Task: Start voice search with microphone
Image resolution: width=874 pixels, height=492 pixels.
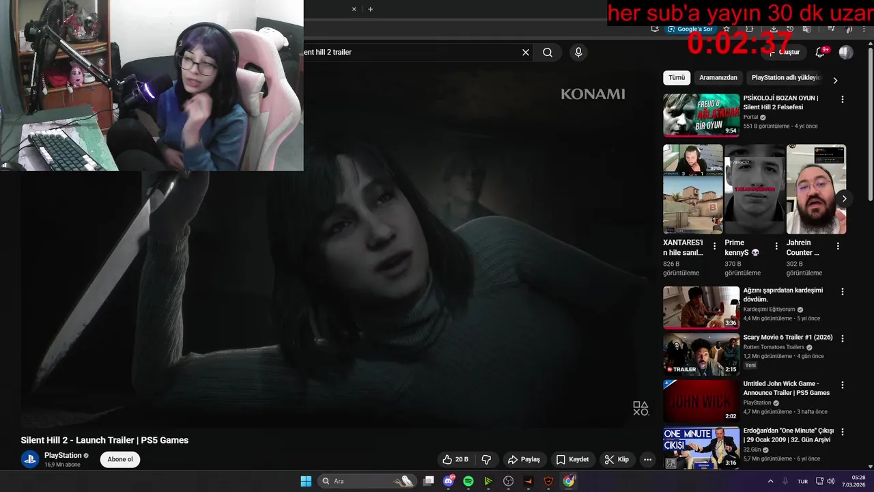Action: click(578, 52)
